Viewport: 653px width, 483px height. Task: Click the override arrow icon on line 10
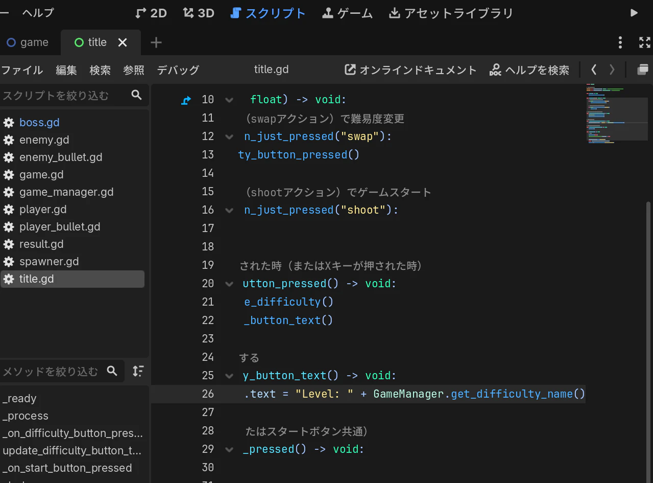click(x=186, y=100)
